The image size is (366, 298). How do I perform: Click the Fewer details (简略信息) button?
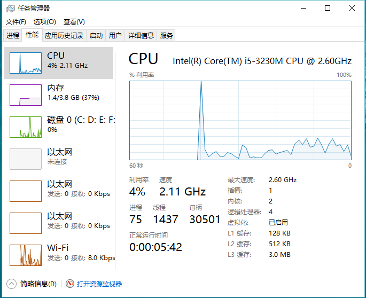[38, 284]
